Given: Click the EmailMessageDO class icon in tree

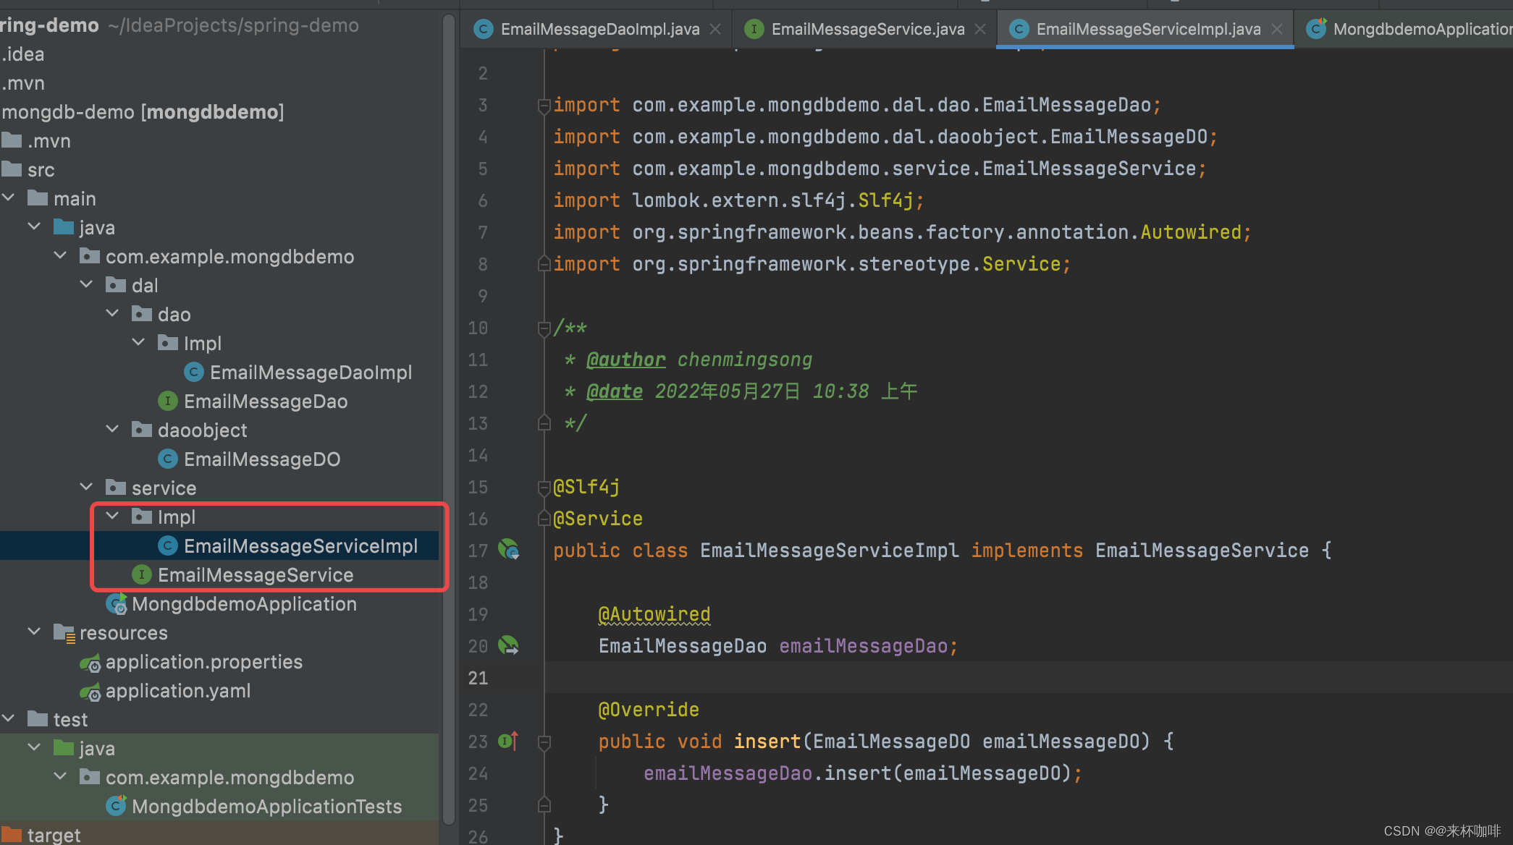Looking at the screenshot, I should tap(167, 459).
